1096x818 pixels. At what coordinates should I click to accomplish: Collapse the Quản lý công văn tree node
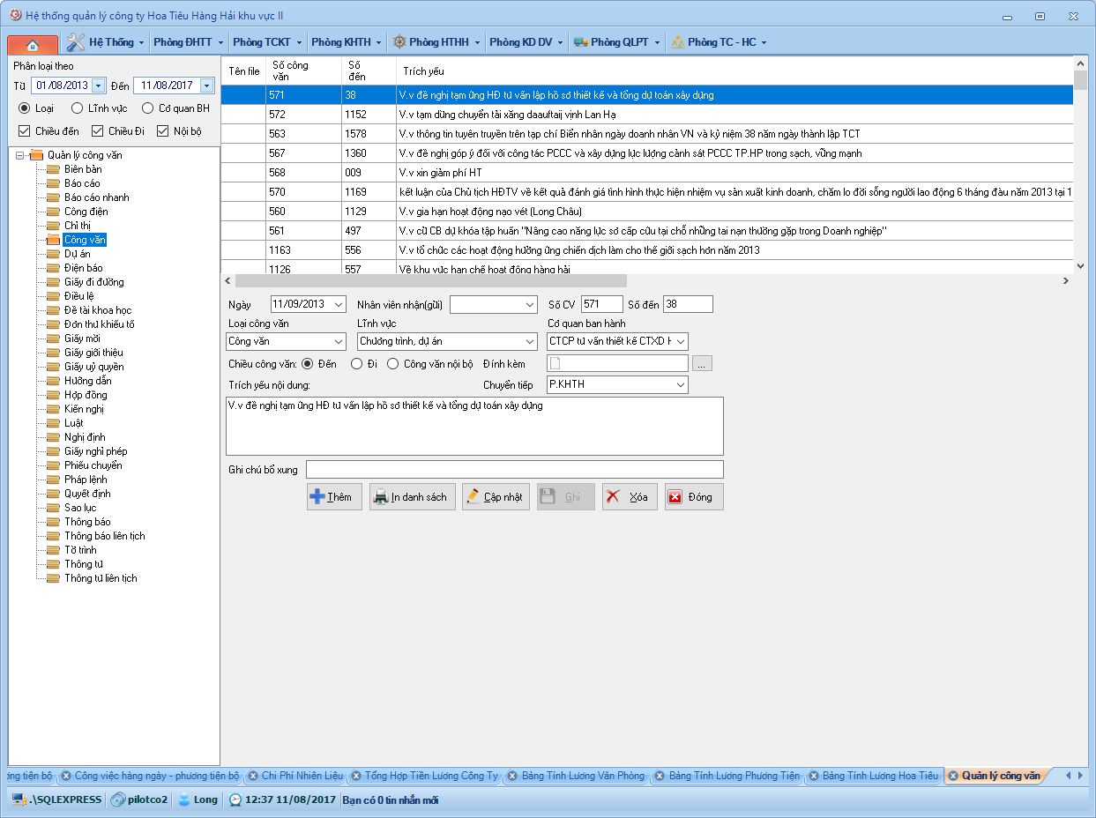pyautogui.click(x=20, y=155)
